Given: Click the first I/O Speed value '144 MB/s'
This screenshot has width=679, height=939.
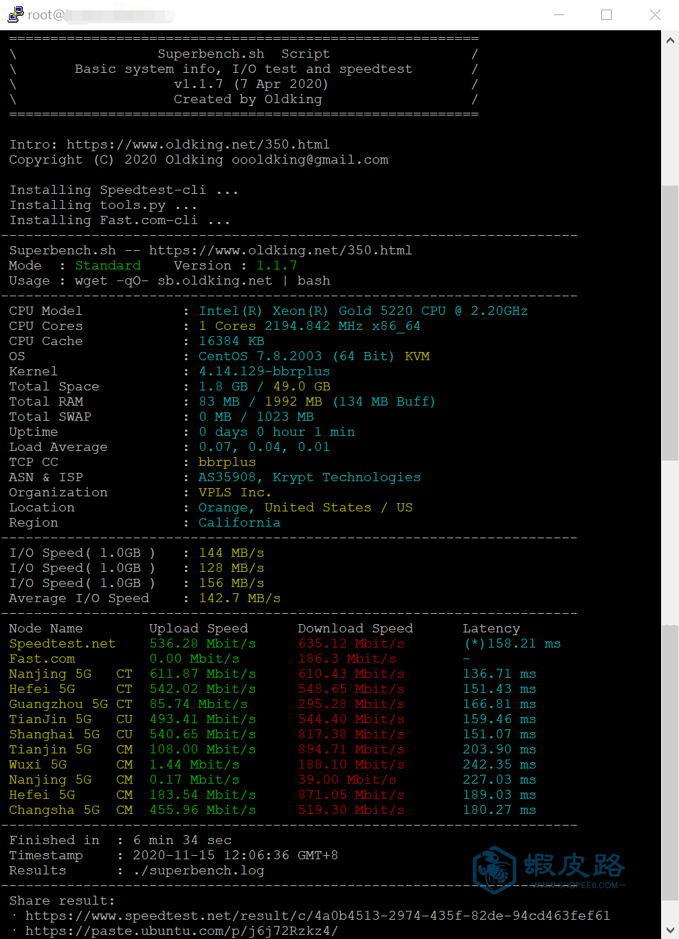Looking at the screenshot, I should (x=232, y=553).
